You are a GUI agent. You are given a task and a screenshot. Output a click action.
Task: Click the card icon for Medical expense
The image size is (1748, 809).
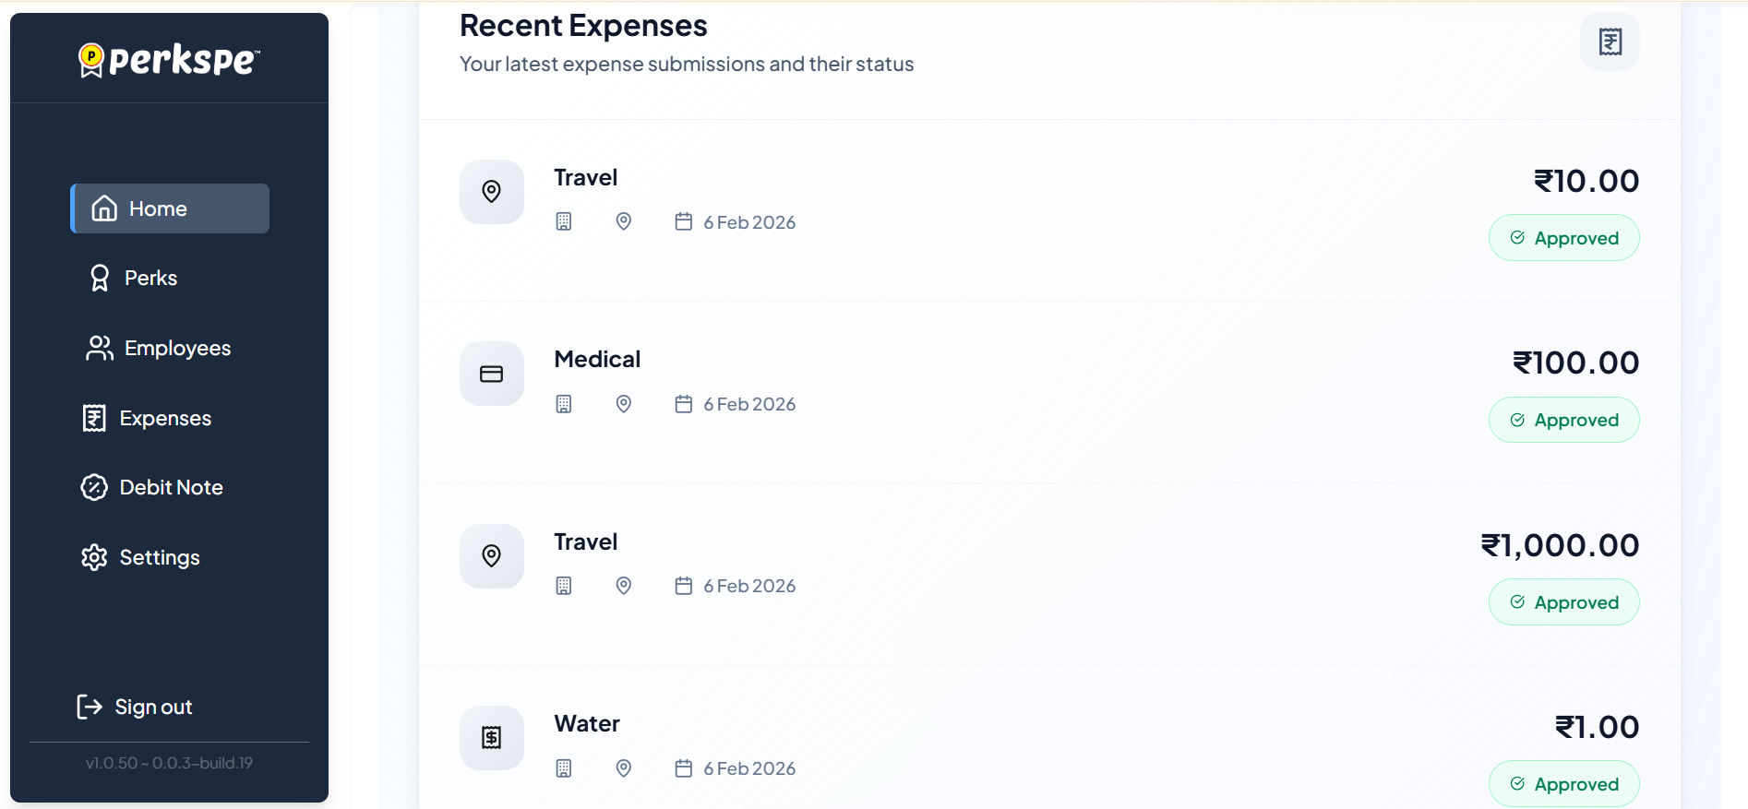[491, 374]
